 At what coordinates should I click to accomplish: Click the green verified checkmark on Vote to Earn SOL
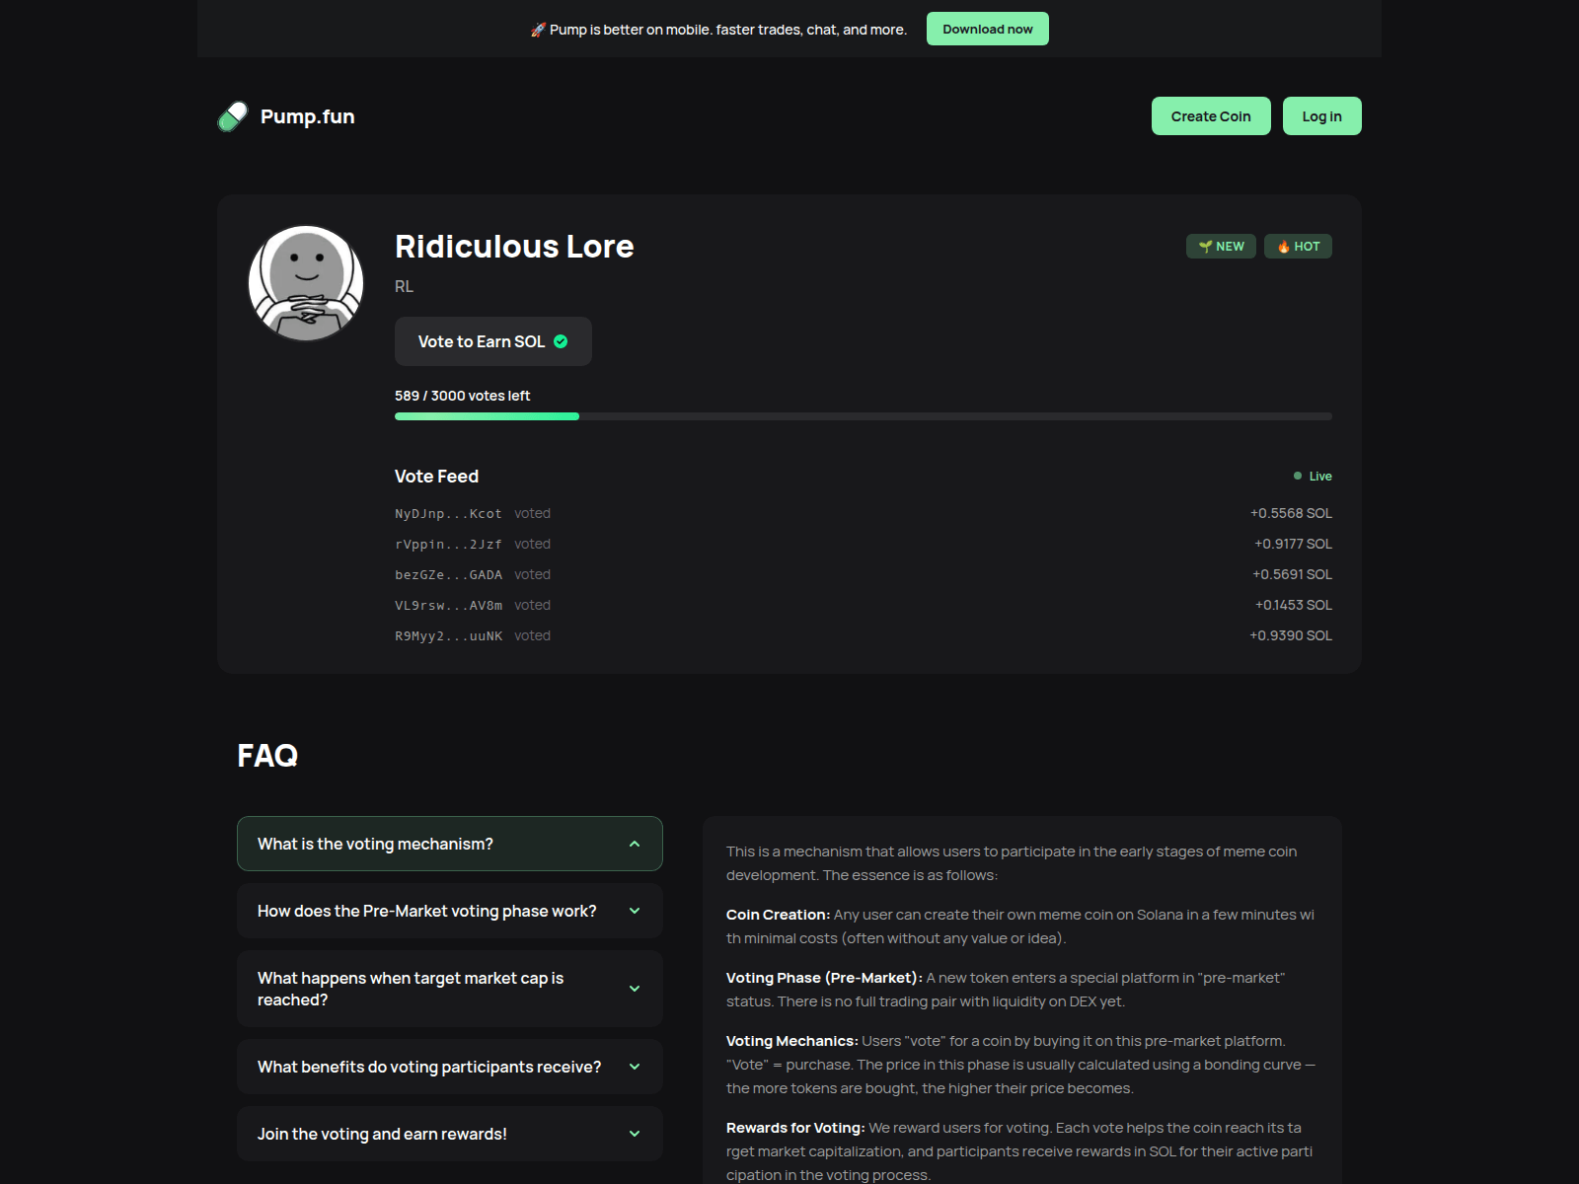click(x=561, y=341)
